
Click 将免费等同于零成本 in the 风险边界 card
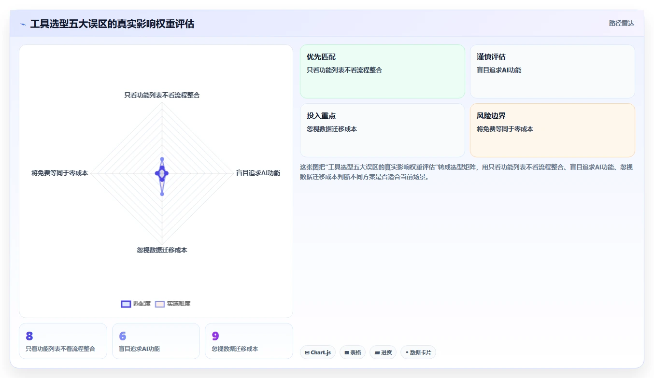coord(505,129)
